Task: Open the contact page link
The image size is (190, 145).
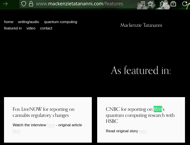Action: [x=46, y=28]
